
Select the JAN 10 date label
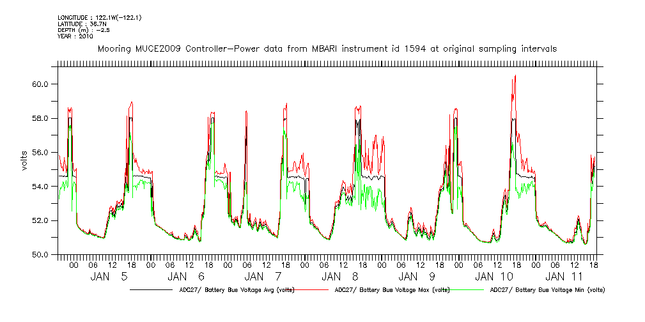click(x=493, y=277)
